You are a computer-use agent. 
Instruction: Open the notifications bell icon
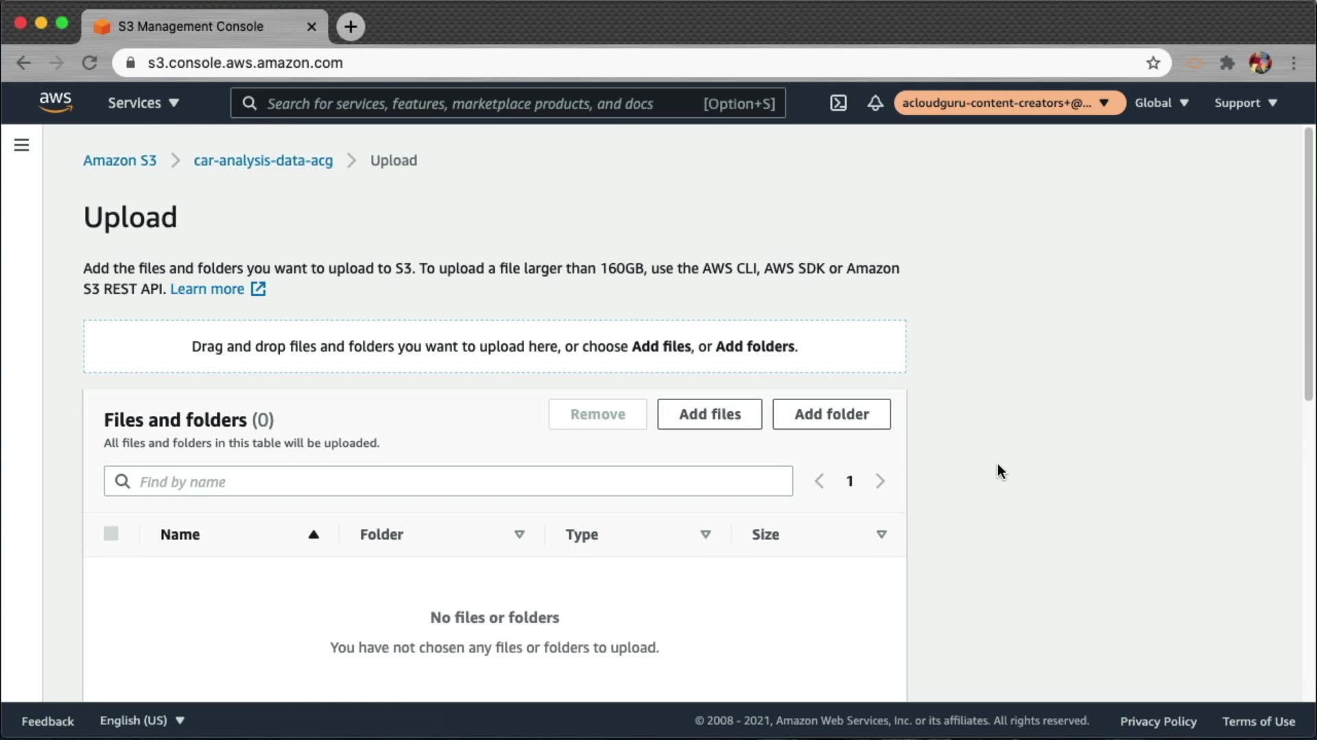click(875, 103)
